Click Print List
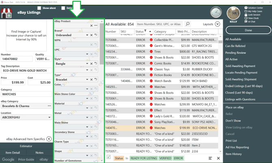 coord(231,141)
